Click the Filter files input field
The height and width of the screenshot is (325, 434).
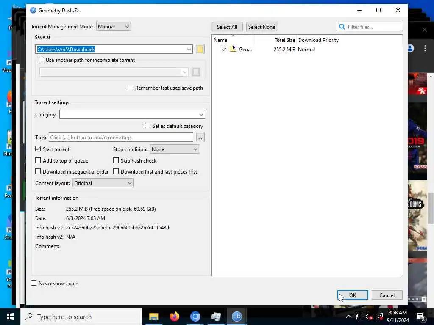369,27
